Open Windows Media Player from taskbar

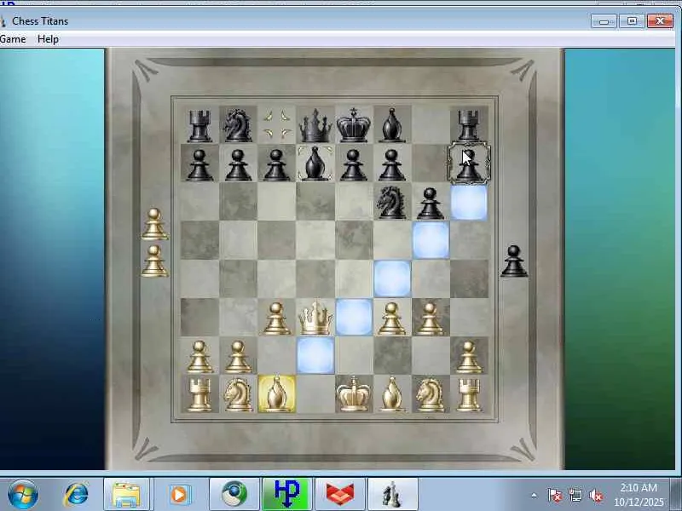pos(179,495)
